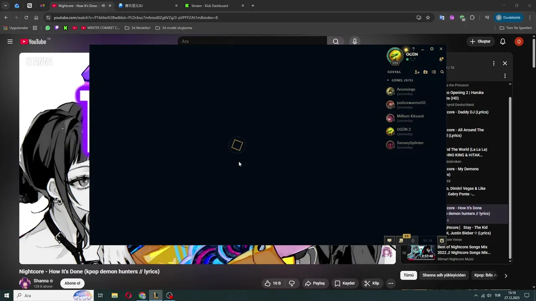Click YouTube search field Ara
The image size is (536, 301).
252,41
